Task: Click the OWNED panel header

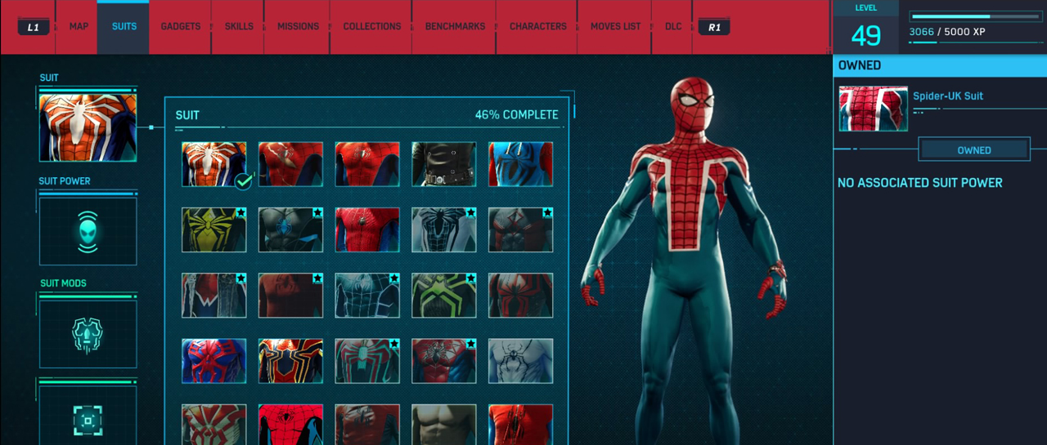Action: click(940, 65)
